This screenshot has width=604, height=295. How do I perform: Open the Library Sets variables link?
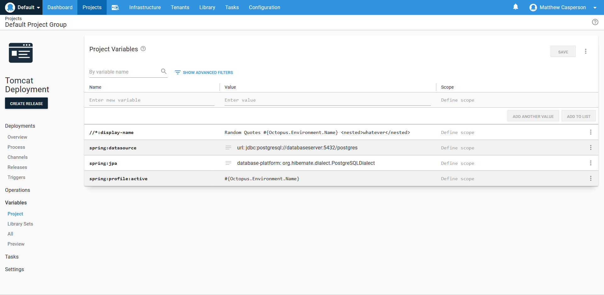pyautogui.click(x=20, y=224)
